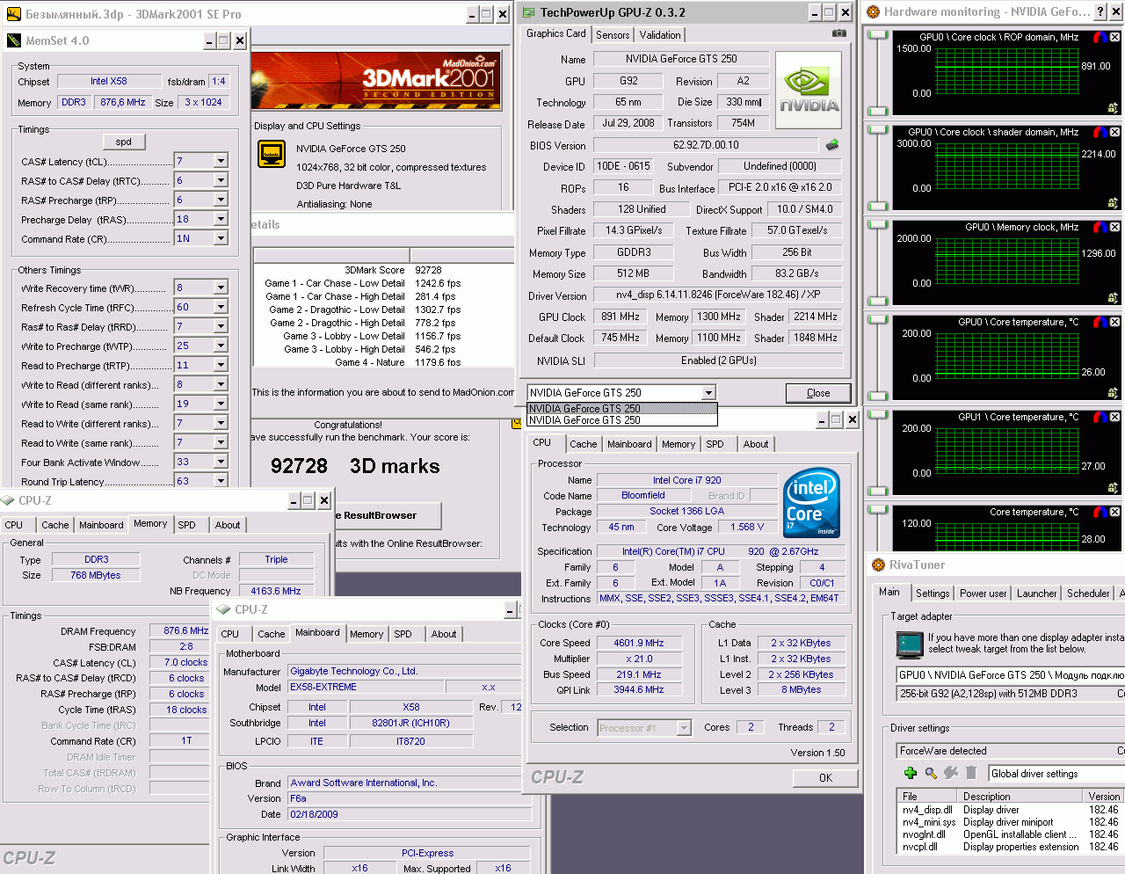Click top range handle of GPU0 Memory clock graph
1125x874 pixels.
pos(877,225)
